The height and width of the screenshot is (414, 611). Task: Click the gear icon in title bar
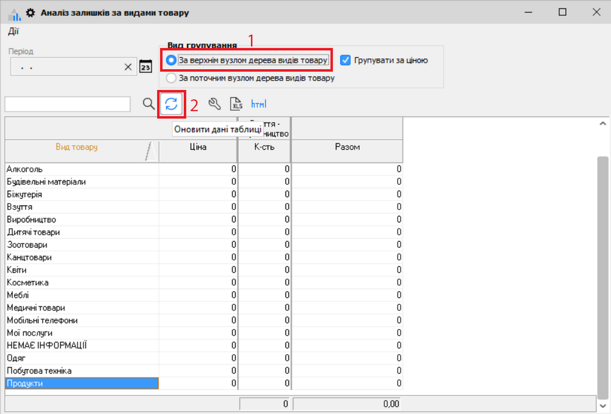coord(30,12)
